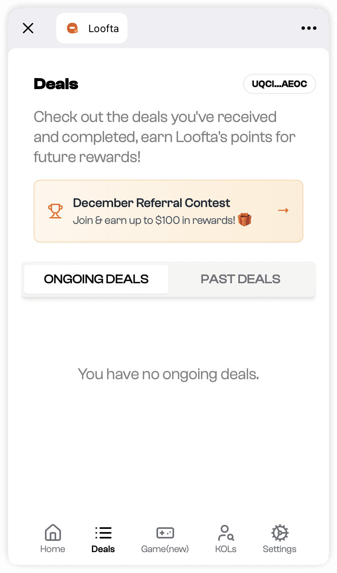Screen dimensions: 337x573
Task: Open wallet address UQCI...AEOC
Action: pos(280,84)
